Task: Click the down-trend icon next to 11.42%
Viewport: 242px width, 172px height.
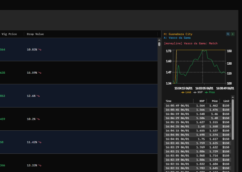Action: tap(40, 142)
